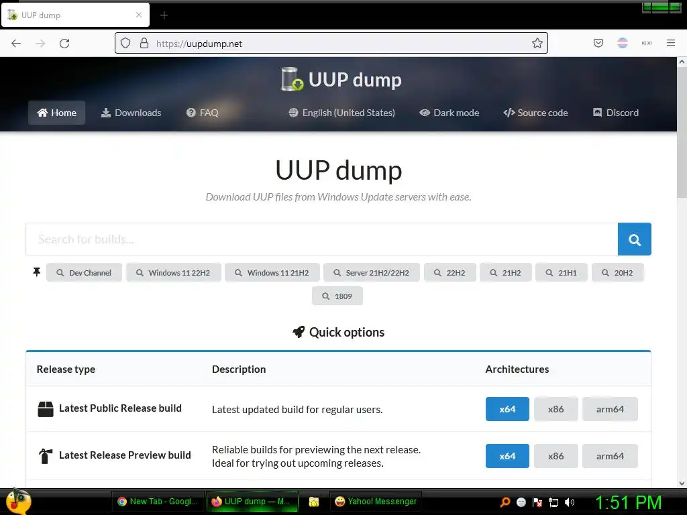The image size is (687, 515).
Task: Open the Discord link in header
Action: point(616,113)
